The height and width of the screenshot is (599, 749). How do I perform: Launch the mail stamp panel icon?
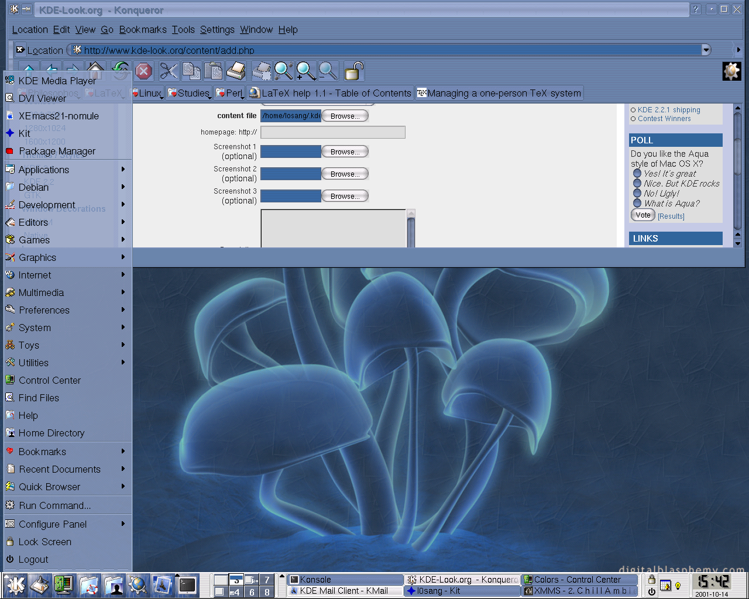(163, 585)
